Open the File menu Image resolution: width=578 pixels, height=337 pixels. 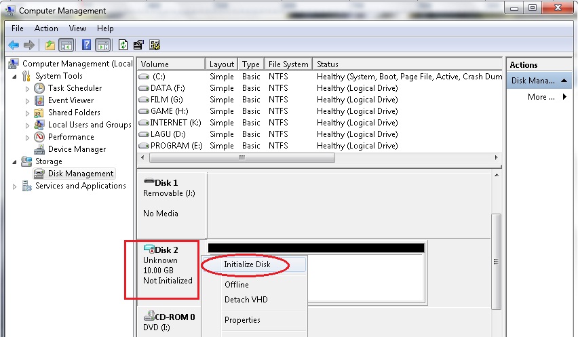18,28
